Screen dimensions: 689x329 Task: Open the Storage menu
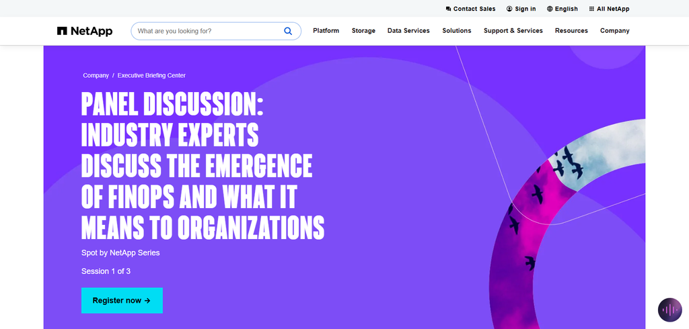tap(363, 31)
